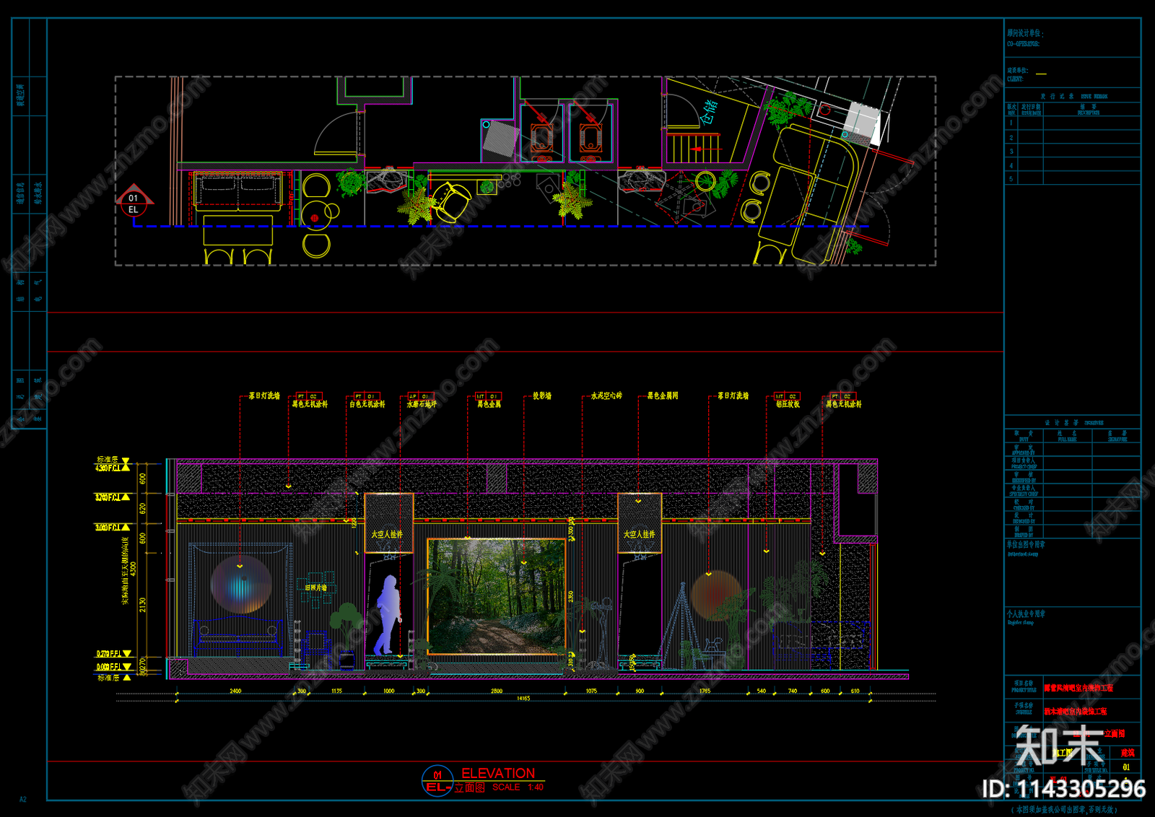Click the yellow lounge chair on plan
This screenshot has height=817, width=1155.
(x=450, y=201)
